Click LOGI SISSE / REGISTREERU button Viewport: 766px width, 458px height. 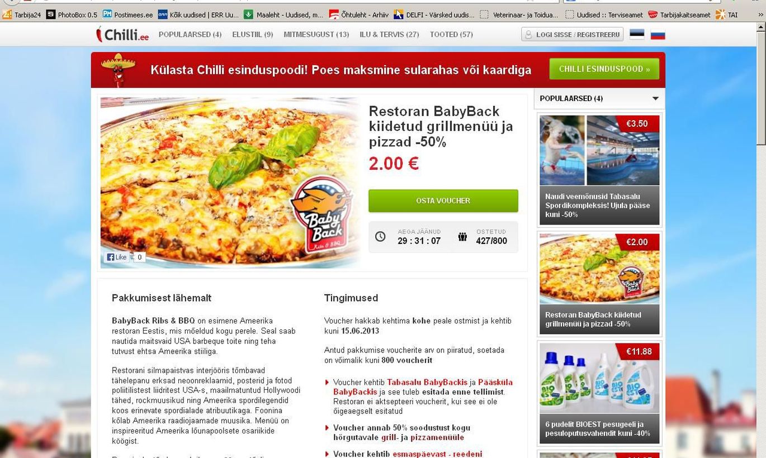click(x=573, y=34)
